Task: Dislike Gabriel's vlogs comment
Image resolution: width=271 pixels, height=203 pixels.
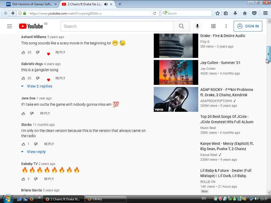Action: click(x=38, y=78)
